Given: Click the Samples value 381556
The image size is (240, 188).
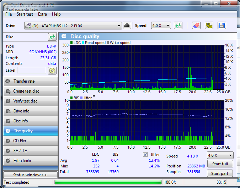Looking at the screenshot, I should point(194,172).
